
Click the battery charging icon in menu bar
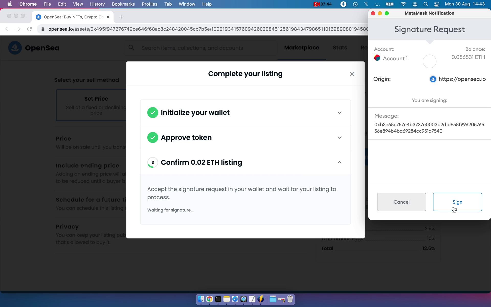click(x=389, y=4)
